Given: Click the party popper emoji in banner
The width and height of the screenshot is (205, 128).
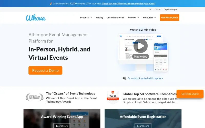Looking at the screenshot, I should pyautogui.click(x=51, y=4).
